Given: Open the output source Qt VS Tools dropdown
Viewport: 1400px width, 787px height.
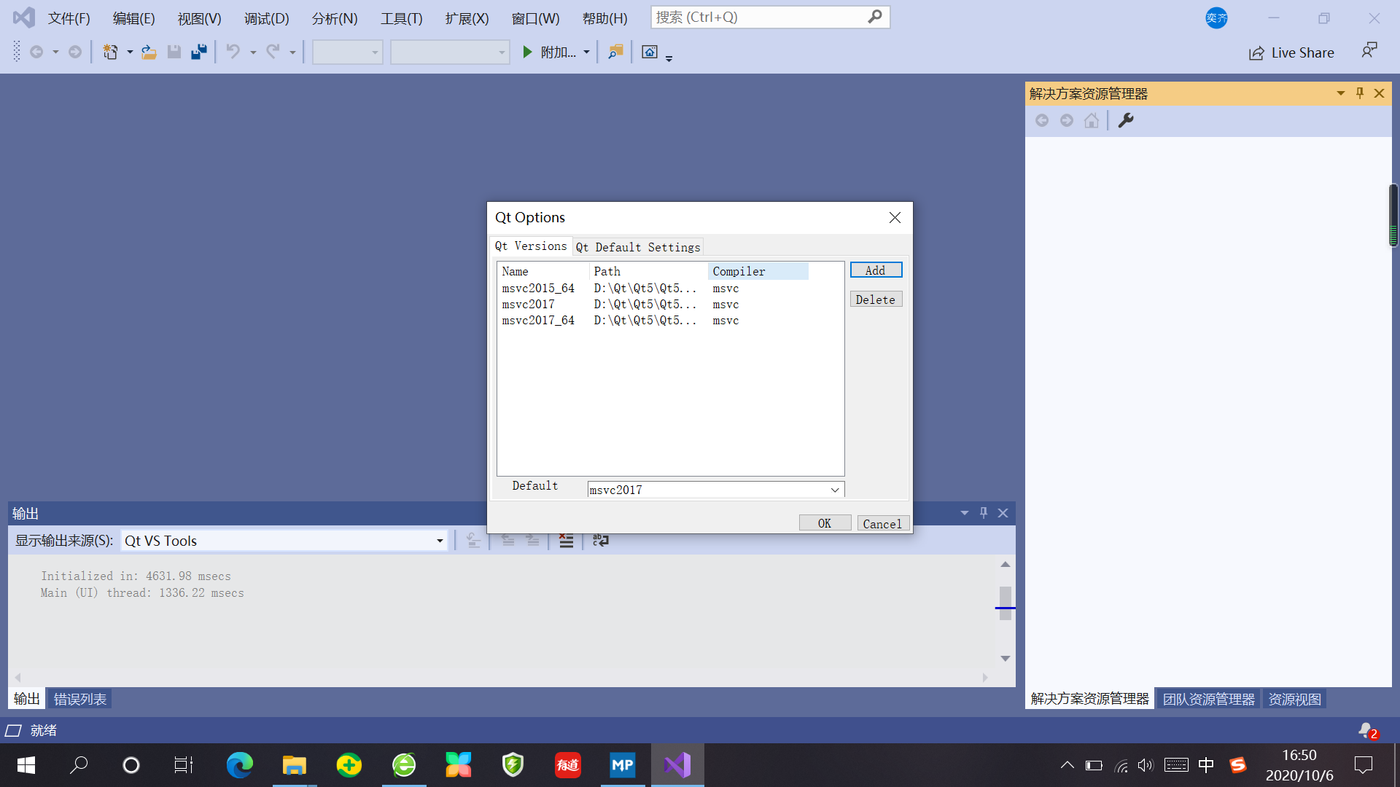Looking at the screenshot, I should coord(440,541).
